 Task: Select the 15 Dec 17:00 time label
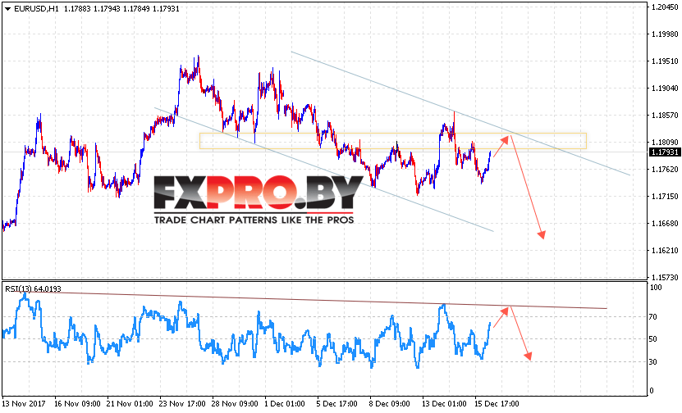point(497,404)
